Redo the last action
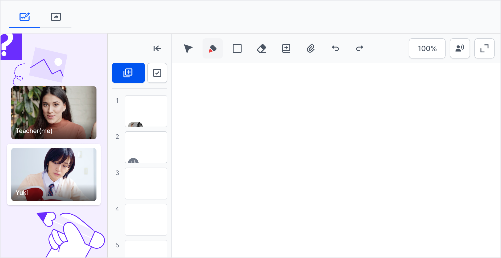 tap(360, 48)
